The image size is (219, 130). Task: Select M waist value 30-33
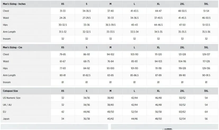pos(111,18)
